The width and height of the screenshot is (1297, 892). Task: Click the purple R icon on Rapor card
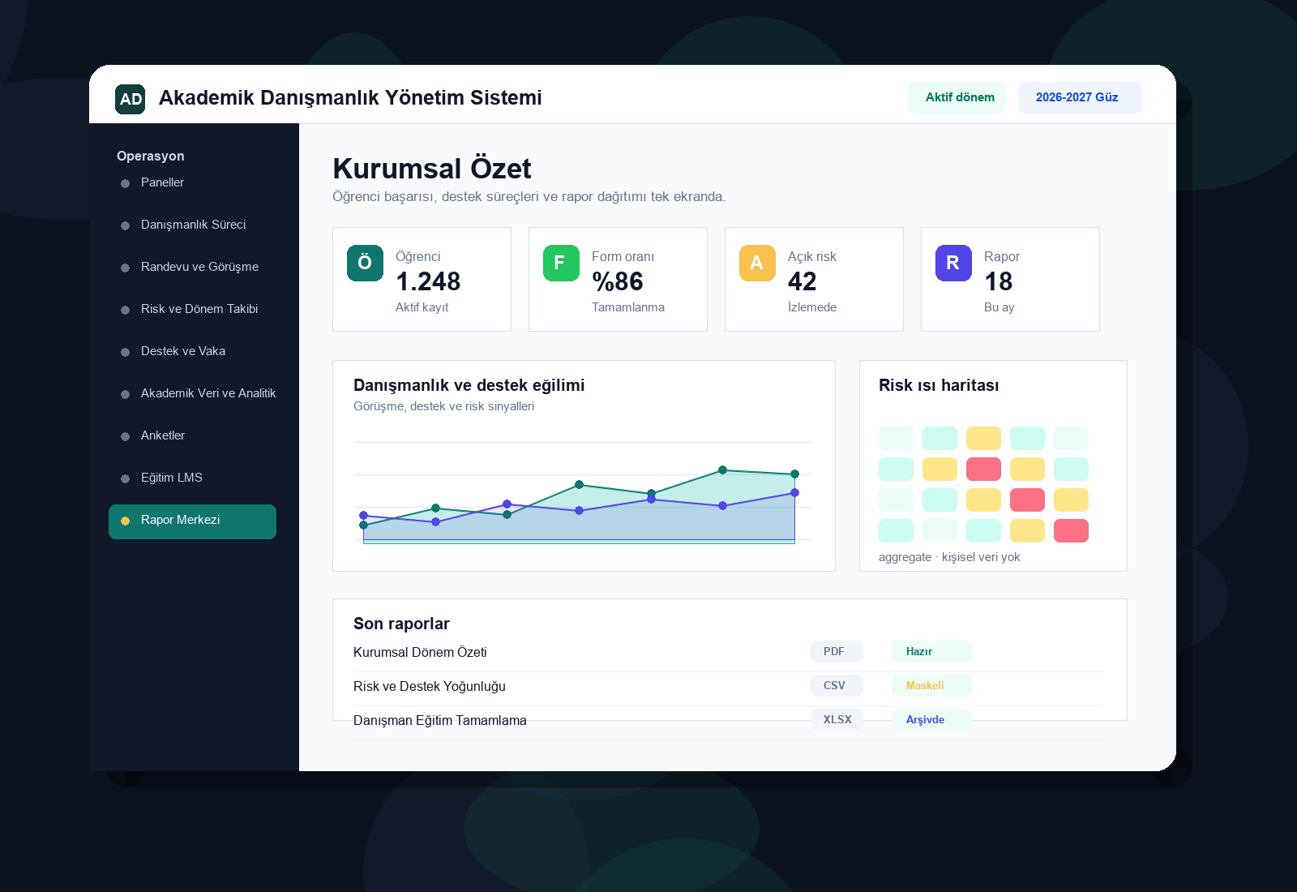tap(953, 263)
